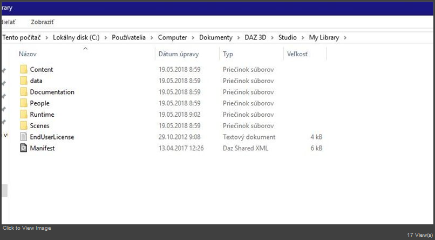This screenshot has height=240, width=435.
Task: Go to Studio in address path
Action: (288, 37)
